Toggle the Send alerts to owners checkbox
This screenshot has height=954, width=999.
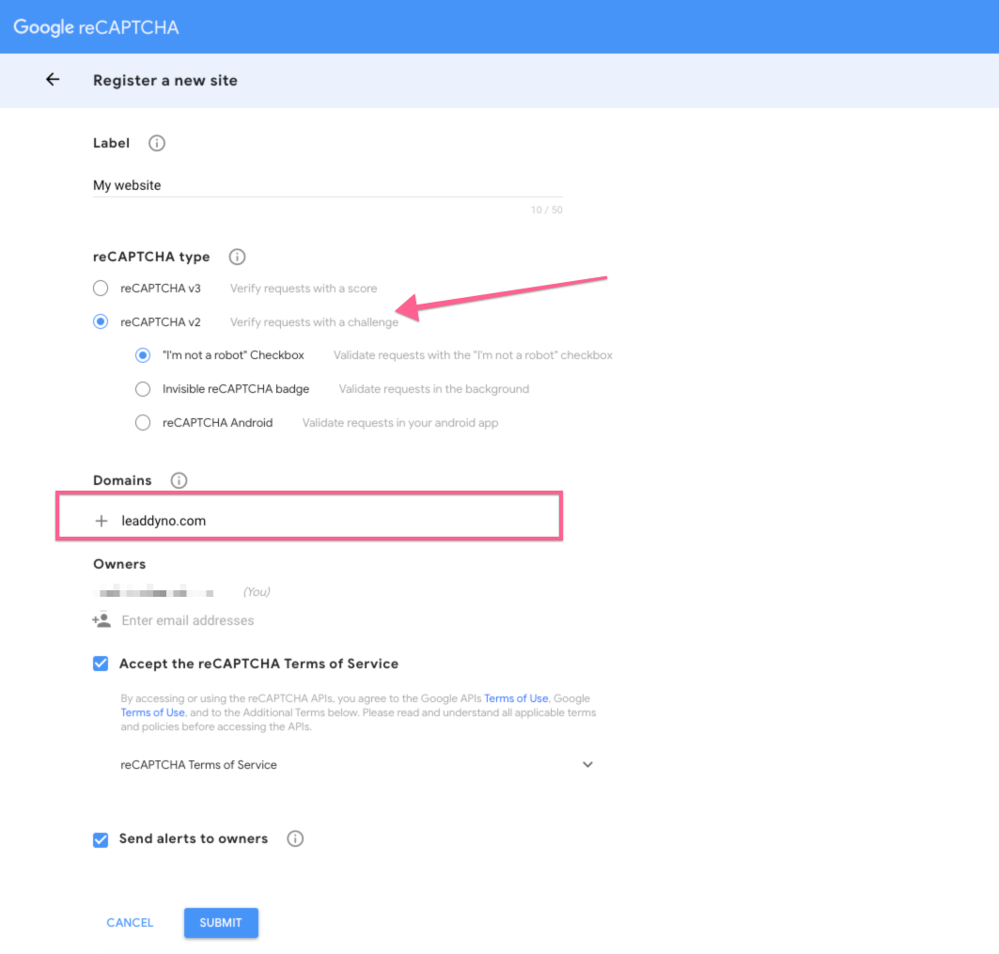pyautogui.click(x=101, y=839)
